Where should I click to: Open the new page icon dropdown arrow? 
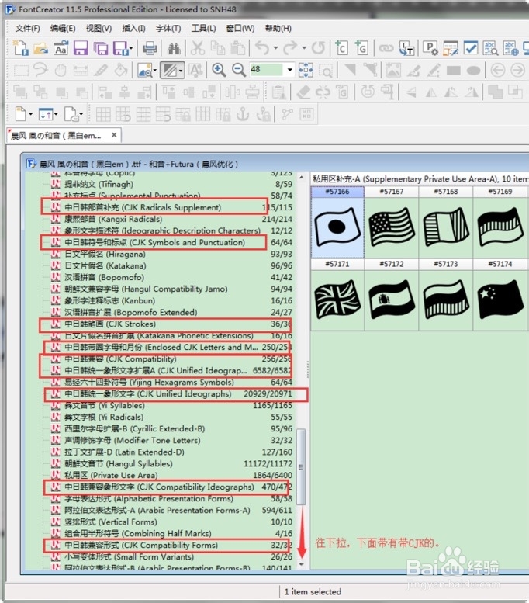(30, 114)
